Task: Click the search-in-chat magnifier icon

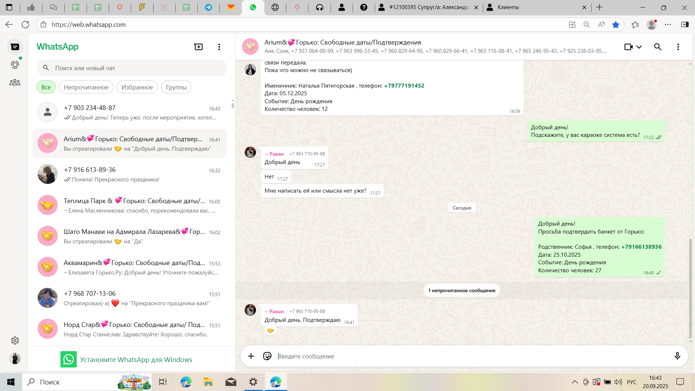Action: point(658,47)
